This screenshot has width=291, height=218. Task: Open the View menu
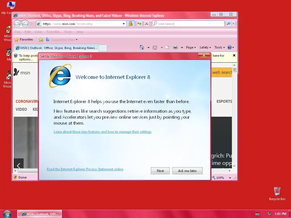(x=38, y=32)
